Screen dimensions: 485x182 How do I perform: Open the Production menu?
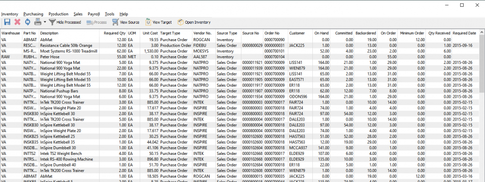59,14
